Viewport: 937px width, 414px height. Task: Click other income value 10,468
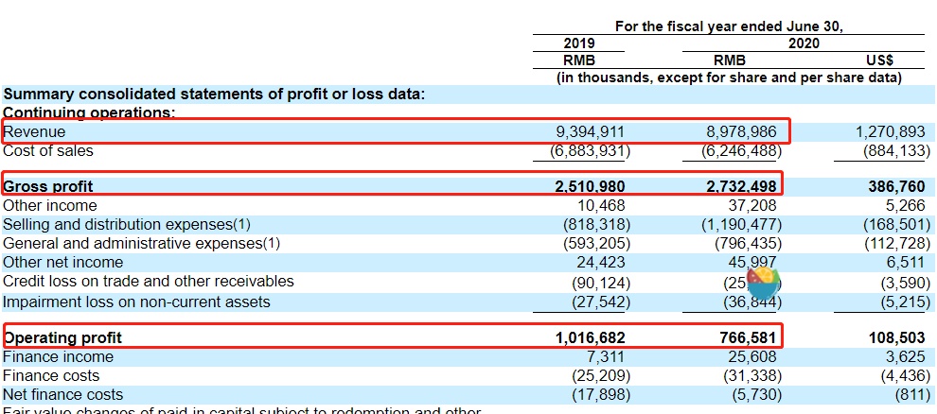pos(601,206)
